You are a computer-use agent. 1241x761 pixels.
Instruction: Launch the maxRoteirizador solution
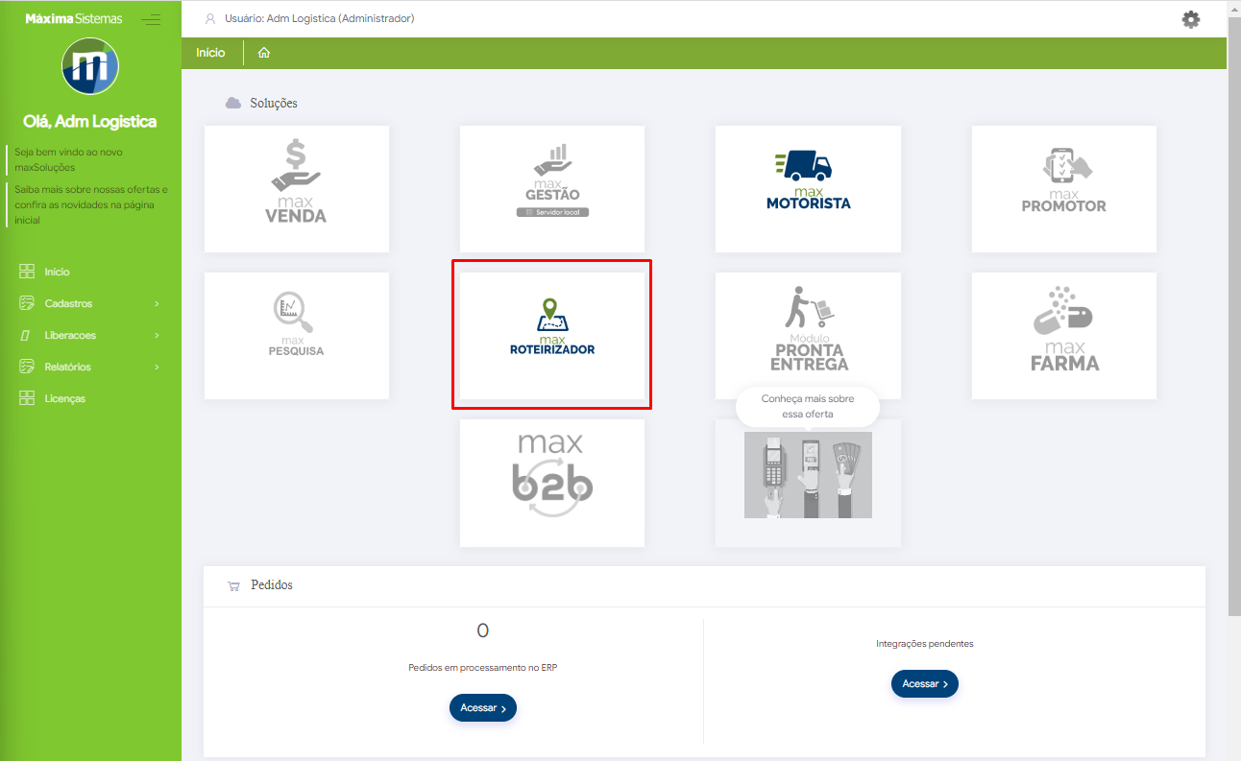[552, 336]
